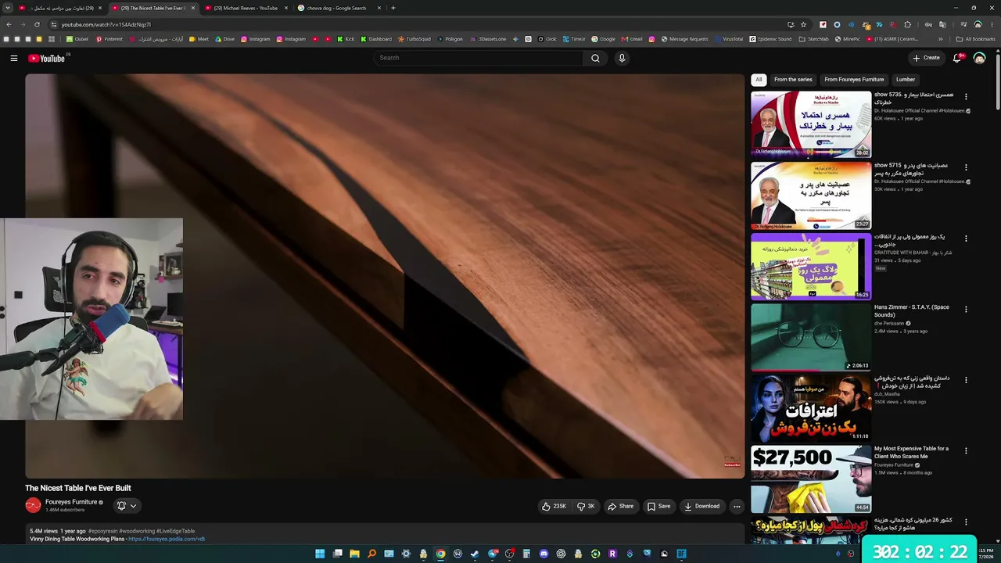This screenshot has width=1001, height=563.
Task: Open the Sketchfab bookmark
Action: [x=813, y=39]
